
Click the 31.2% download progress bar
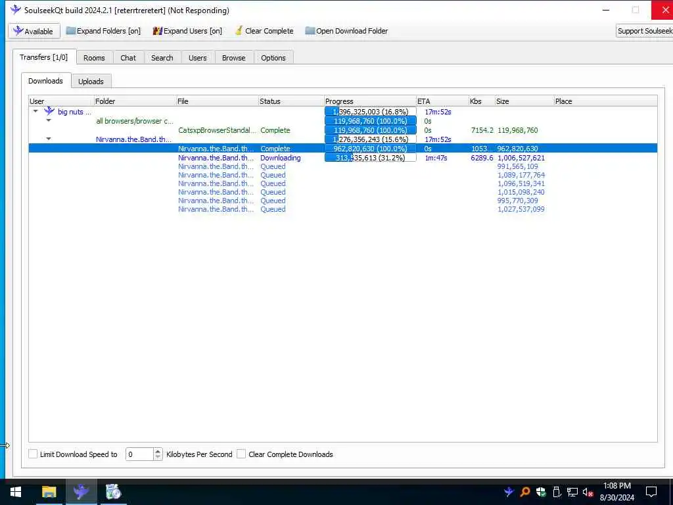pyautogui.click(x=371, y=158)
